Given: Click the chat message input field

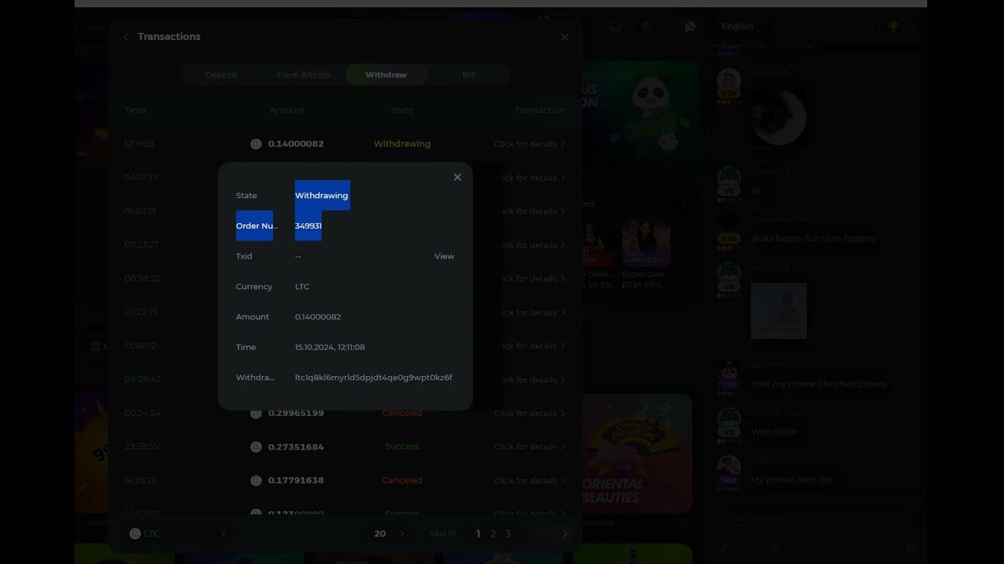Looking at the screenshot, I should point(812,518).
